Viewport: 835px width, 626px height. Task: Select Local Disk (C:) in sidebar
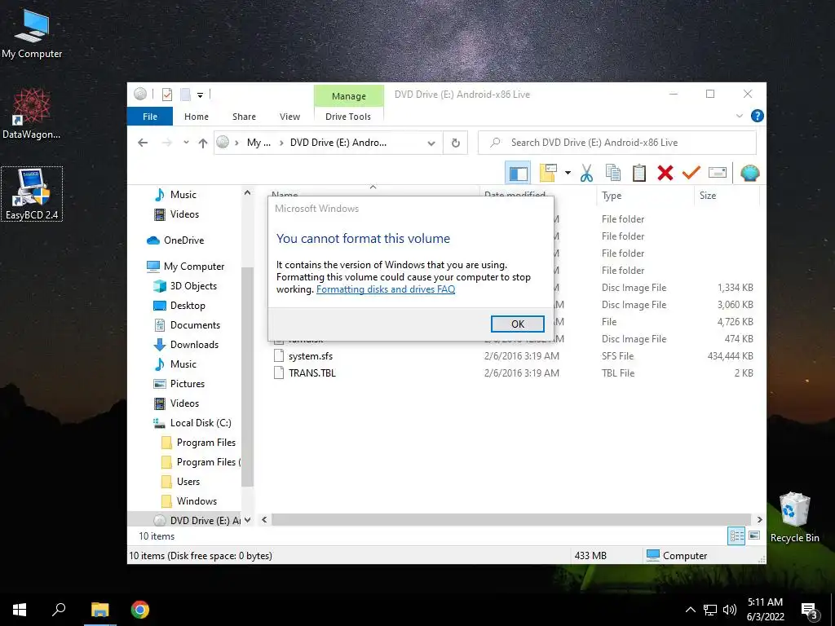(201, 423)
